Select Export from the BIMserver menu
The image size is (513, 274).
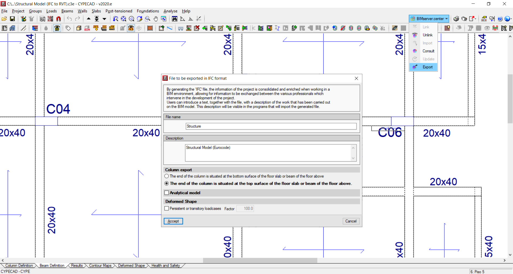tap(428, 67)
